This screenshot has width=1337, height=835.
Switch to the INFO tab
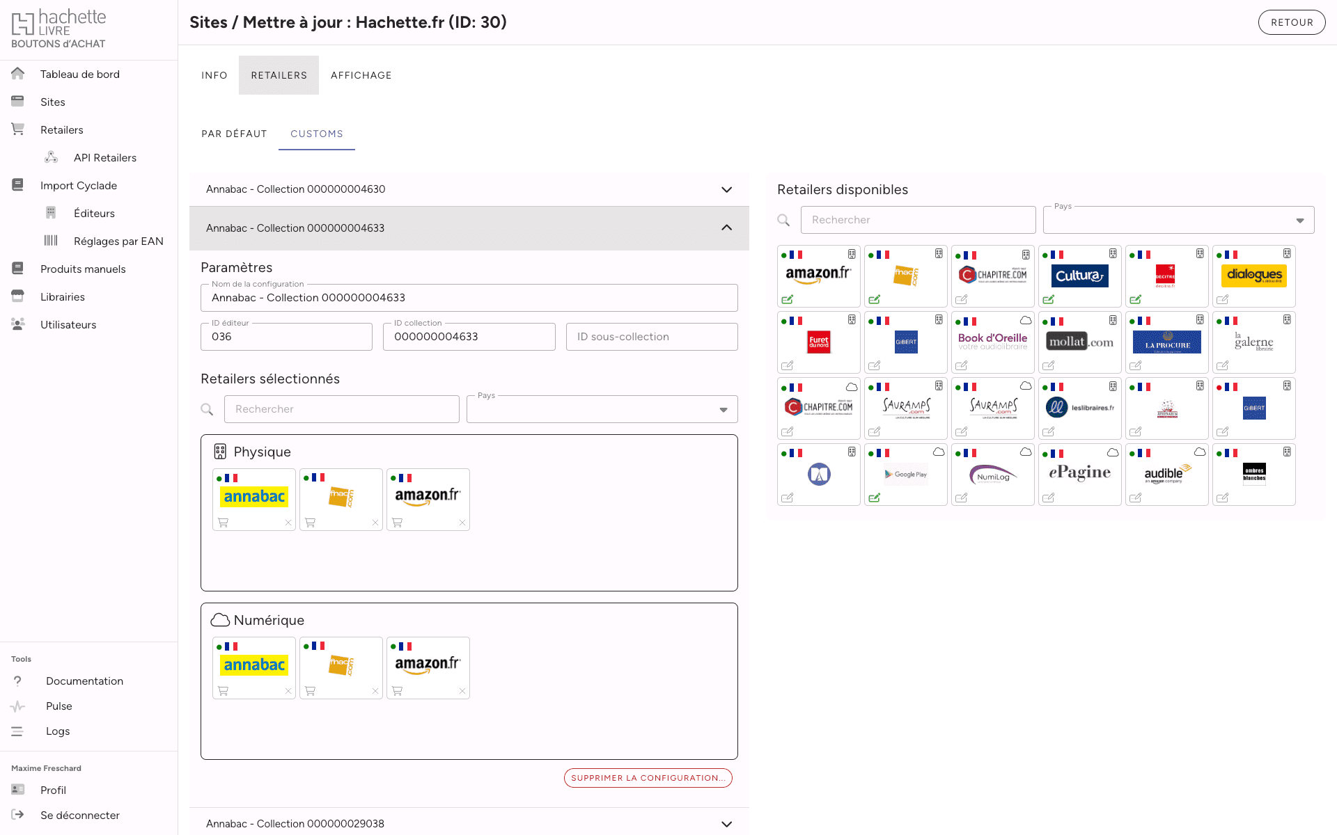pos(214,75)
